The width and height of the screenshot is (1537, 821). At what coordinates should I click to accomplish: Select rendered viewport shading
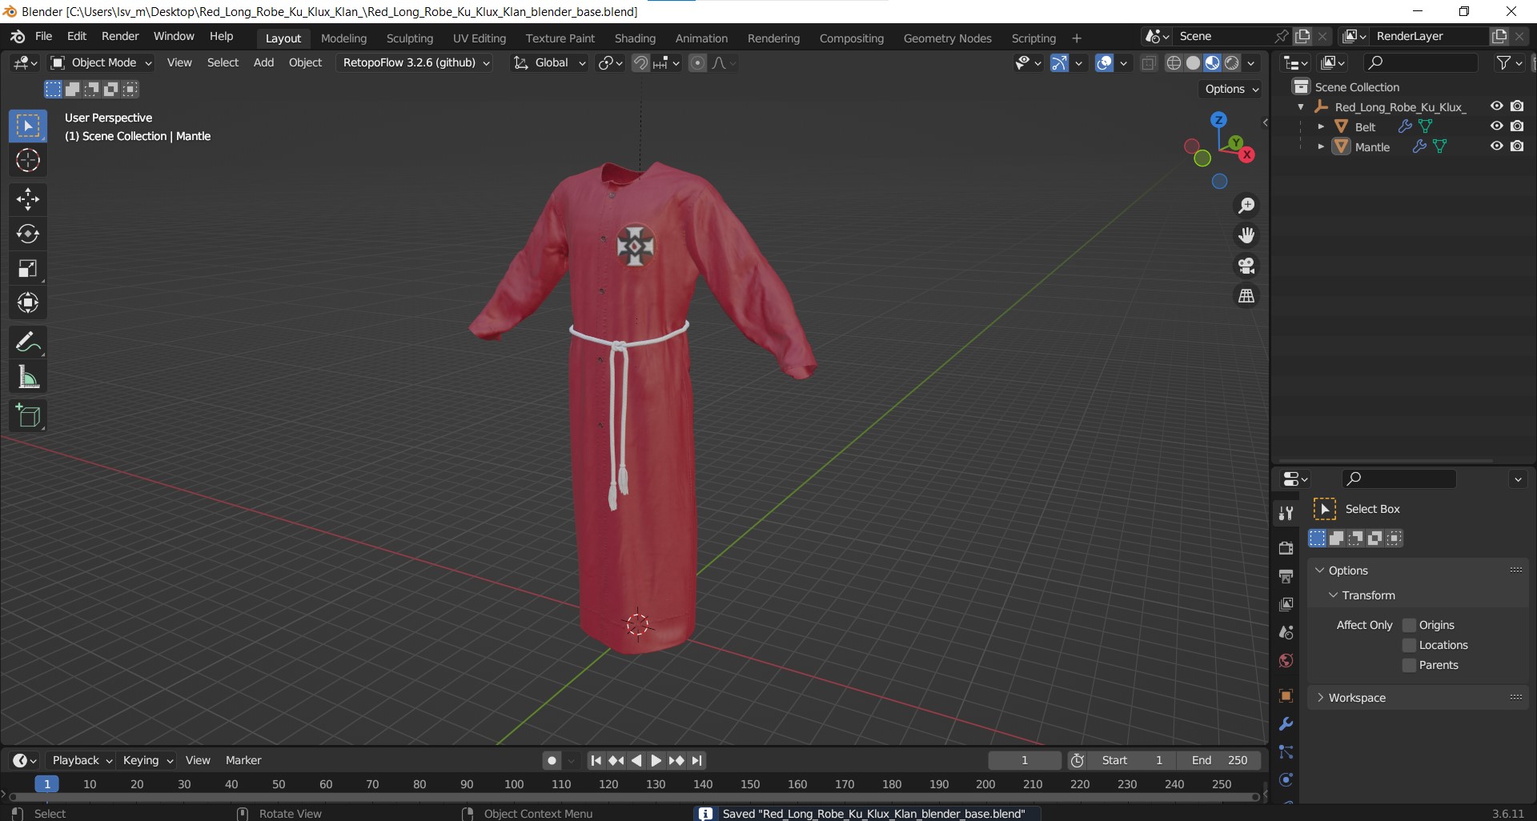tap(1232, 63)
